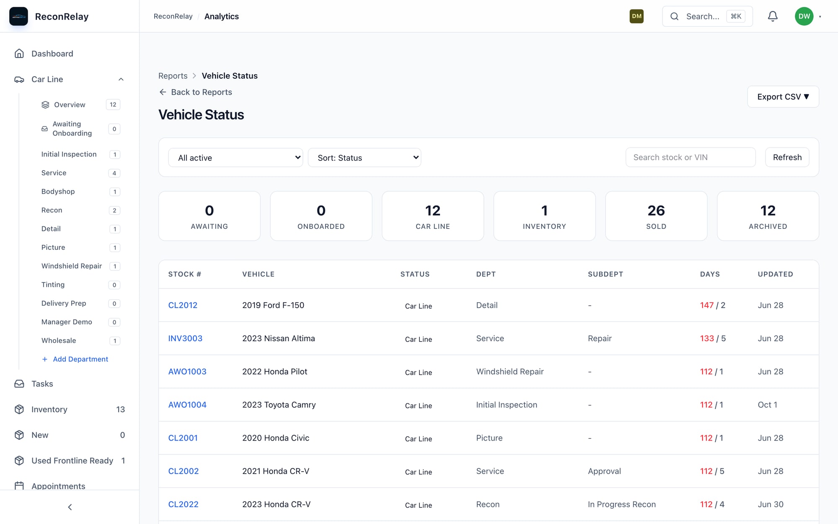
Task: Click the Refresh button
Action: pyautogui.click(x=787, y=157)
